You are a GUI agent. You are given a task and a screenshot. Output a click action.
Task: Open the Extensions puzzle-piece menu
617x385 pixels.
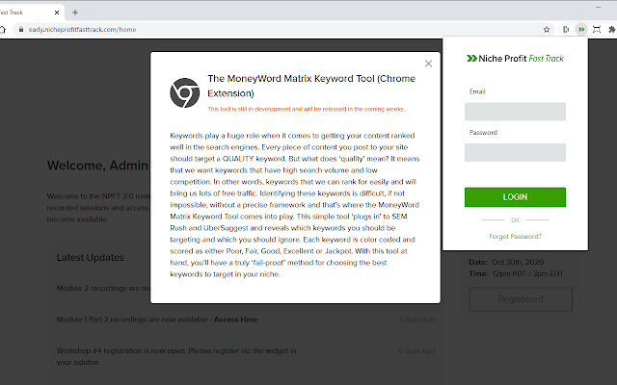pos(611,30)
